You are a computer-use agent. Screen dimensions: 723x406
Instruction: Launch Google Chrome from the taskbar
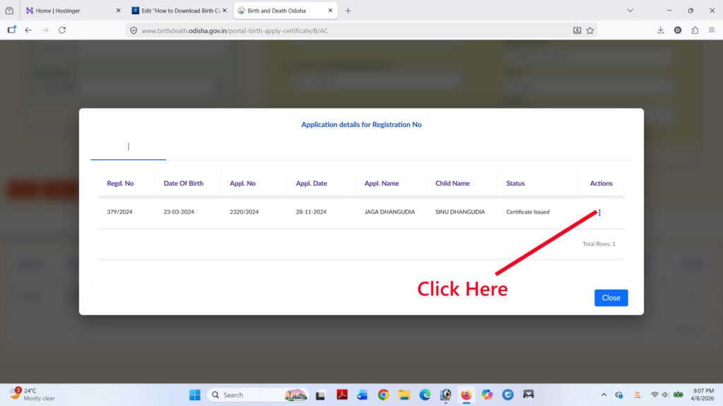(x=383, y=395)
